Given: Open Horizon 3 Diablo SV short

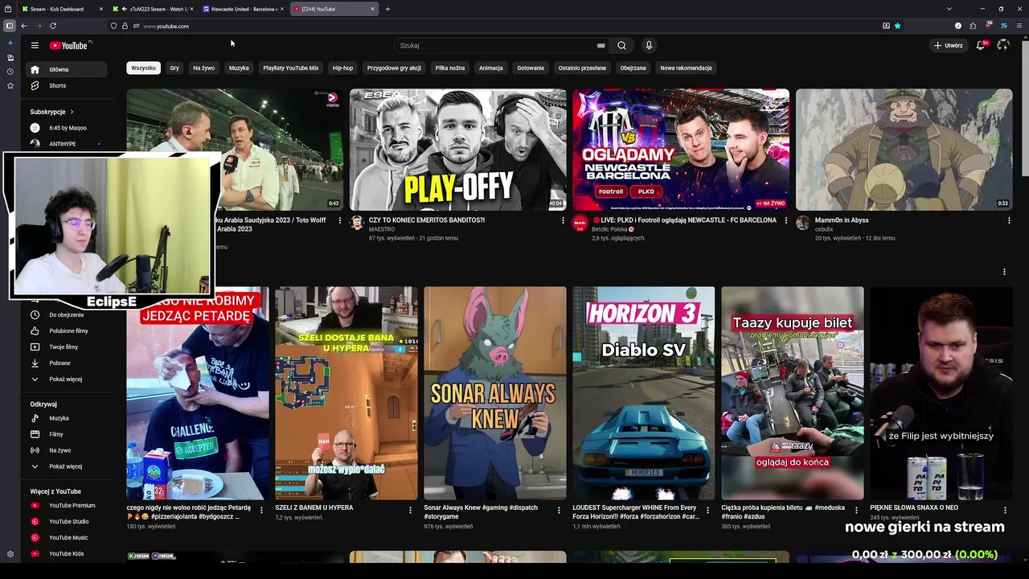Looking at the screenshot, I should coord(643,393).
